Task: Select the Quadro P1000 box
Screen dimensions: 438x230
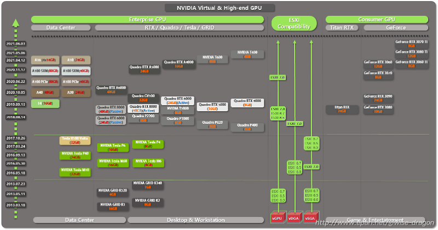Action: [178, 120]
